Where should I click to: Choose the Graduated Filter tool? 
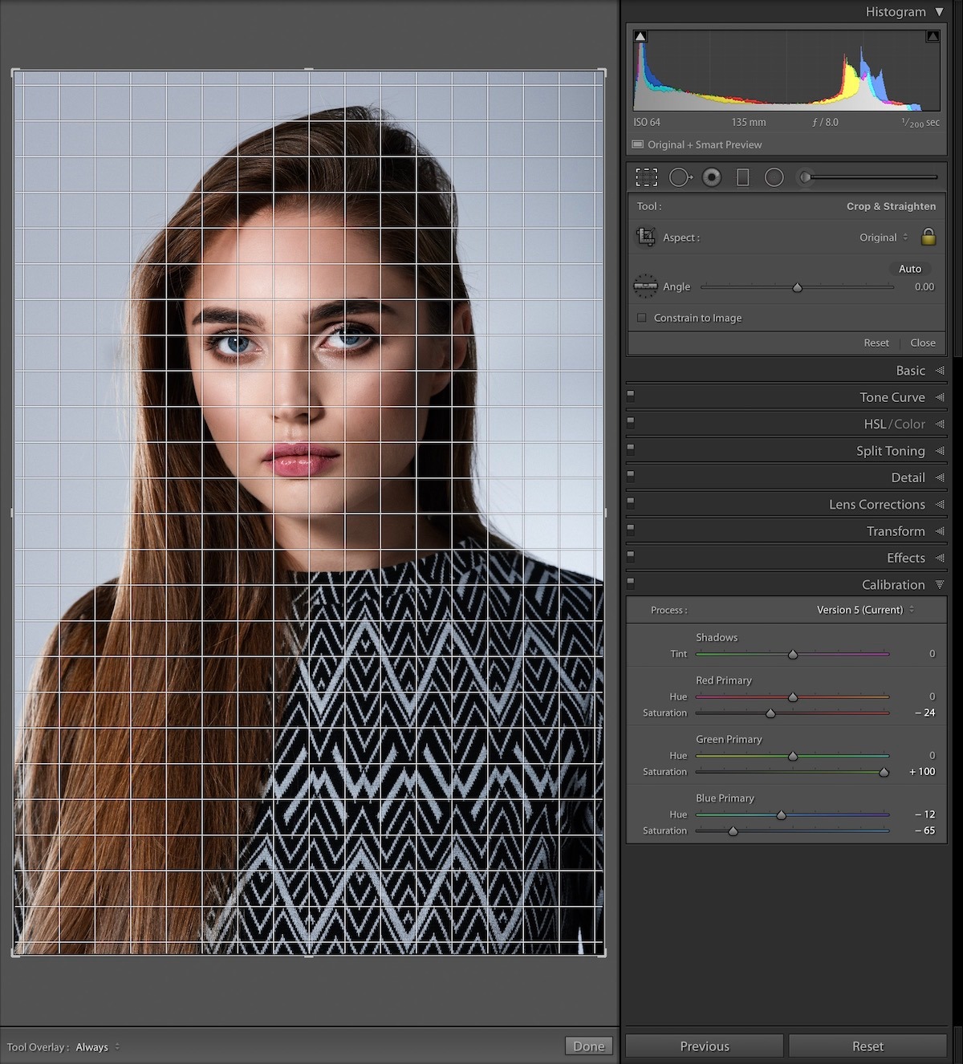coord(743,177)
